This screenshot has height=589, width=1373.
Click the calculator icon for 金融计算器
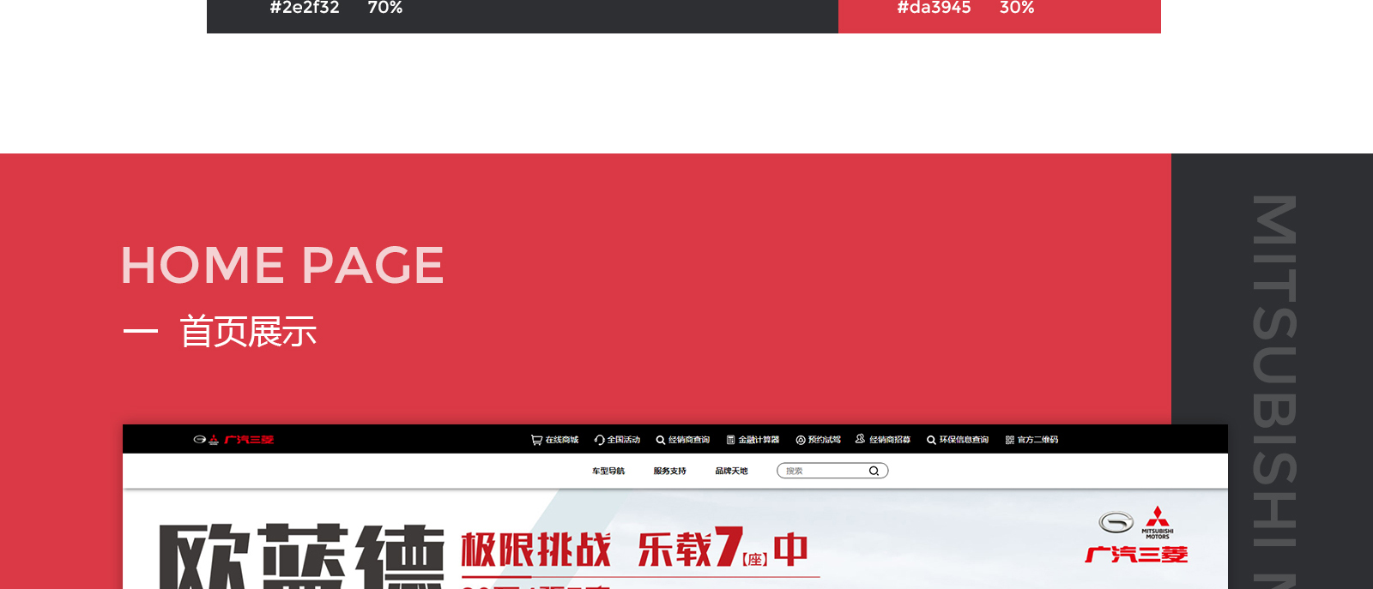pyautogui.click(x=731, y=440)
